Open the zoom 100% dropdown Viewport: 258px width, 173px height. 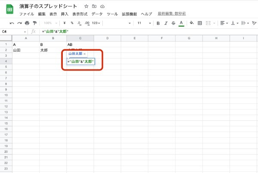click(x=50, y=23)
